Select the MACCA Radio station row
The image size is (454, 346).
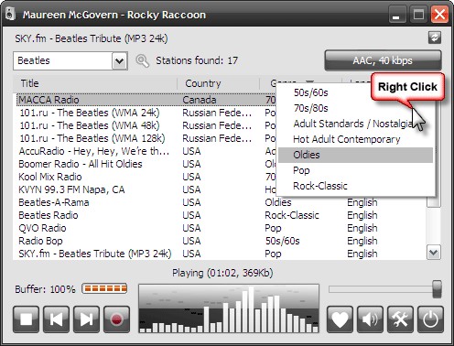[x=146, y=100]
